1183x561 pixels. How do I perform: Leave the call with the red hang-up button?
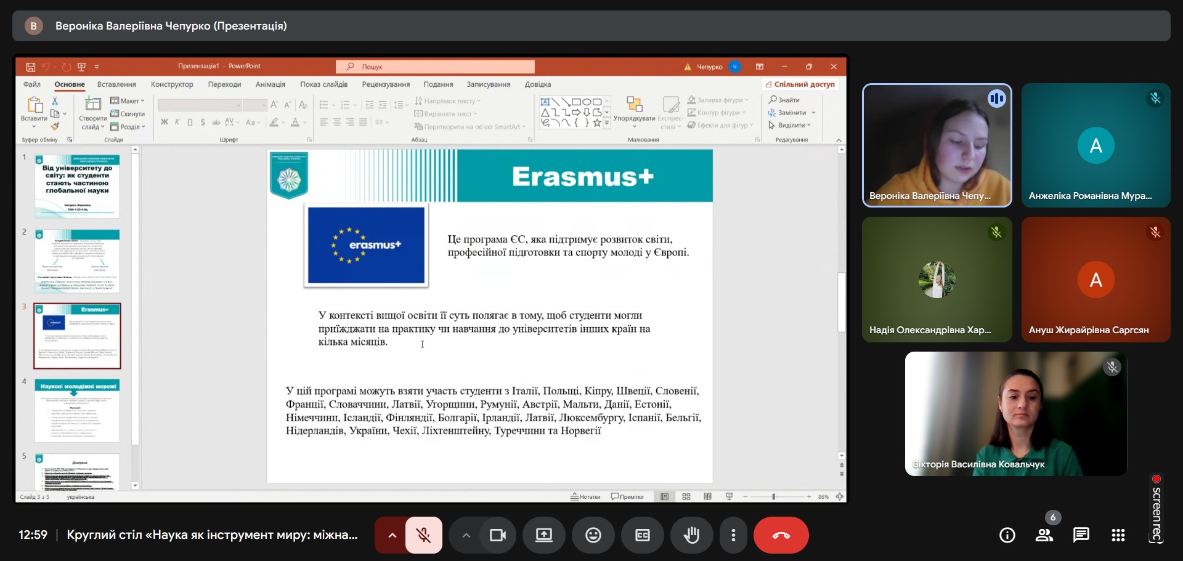tap(781, 535)
